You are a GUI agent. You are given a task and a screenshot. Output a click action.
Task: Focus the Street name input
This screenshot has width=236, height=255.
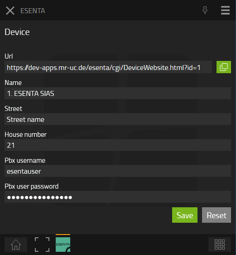118,119
